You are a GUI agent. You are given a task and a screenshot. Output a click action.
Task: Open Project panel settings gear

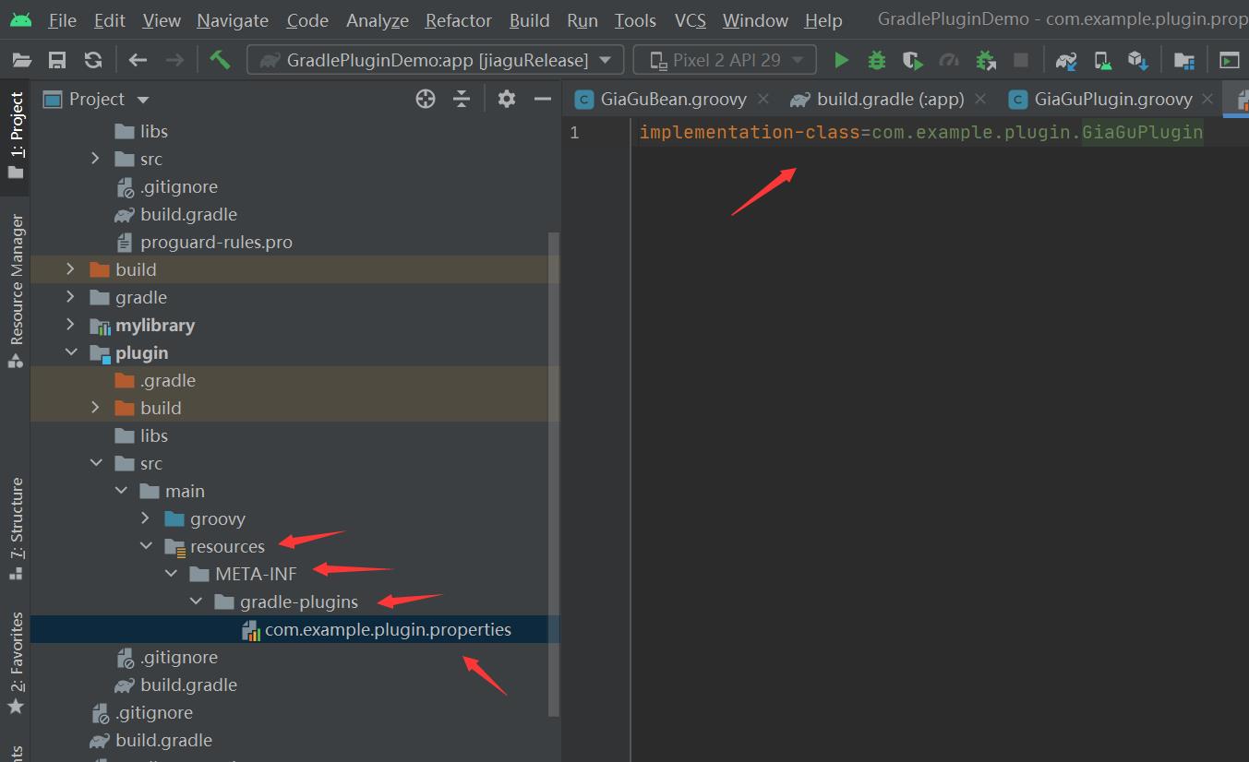[x=507, y=99]
